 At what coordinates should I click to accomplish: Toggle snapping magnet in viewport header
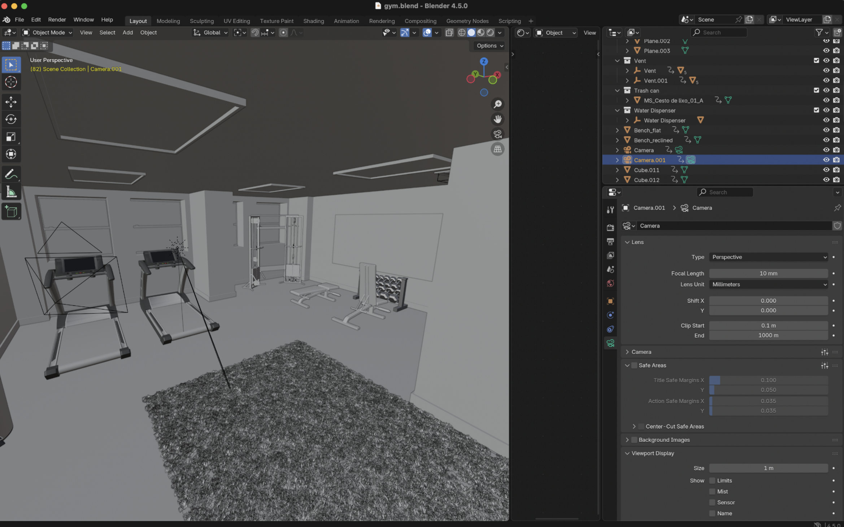pos(255,33)
